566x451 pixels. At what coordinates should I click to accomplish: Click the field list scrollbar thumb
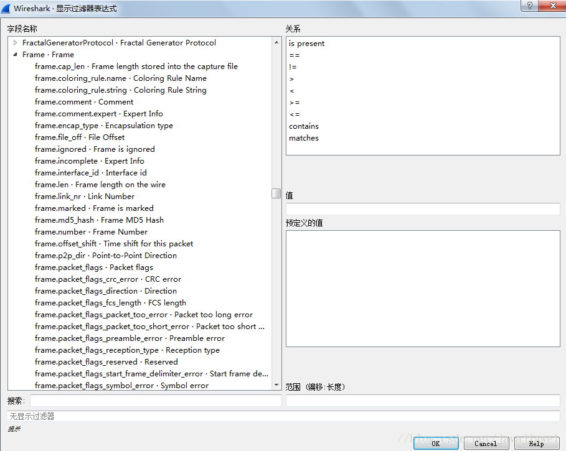pos(276,193)
